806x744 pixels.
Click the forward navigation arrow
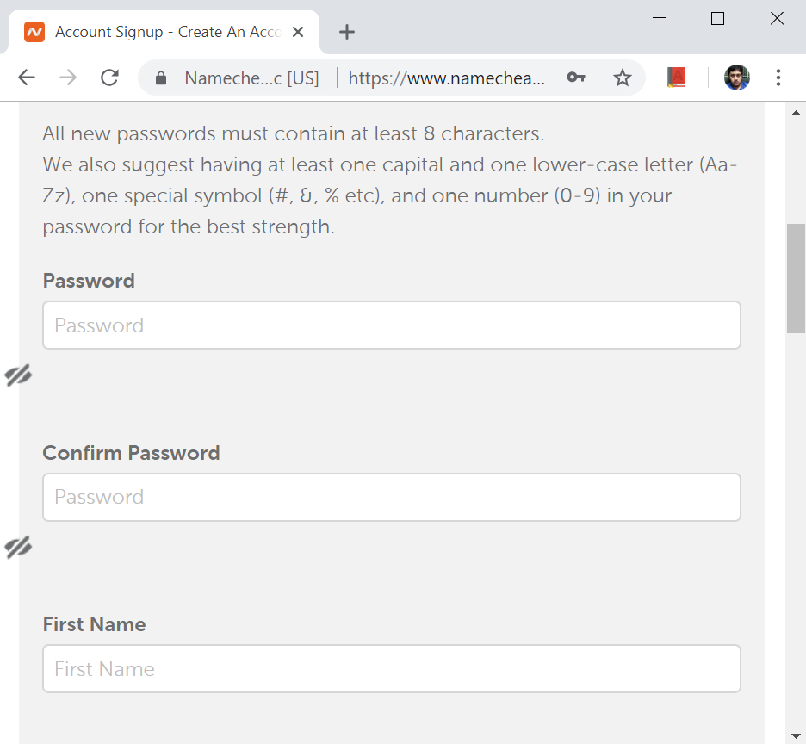pos(68,77)
